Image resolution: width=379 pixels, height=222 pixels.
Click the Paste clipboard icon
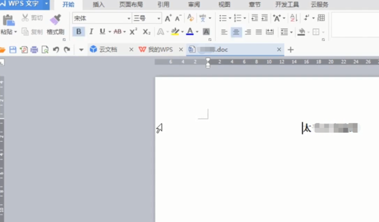(9, 20)
